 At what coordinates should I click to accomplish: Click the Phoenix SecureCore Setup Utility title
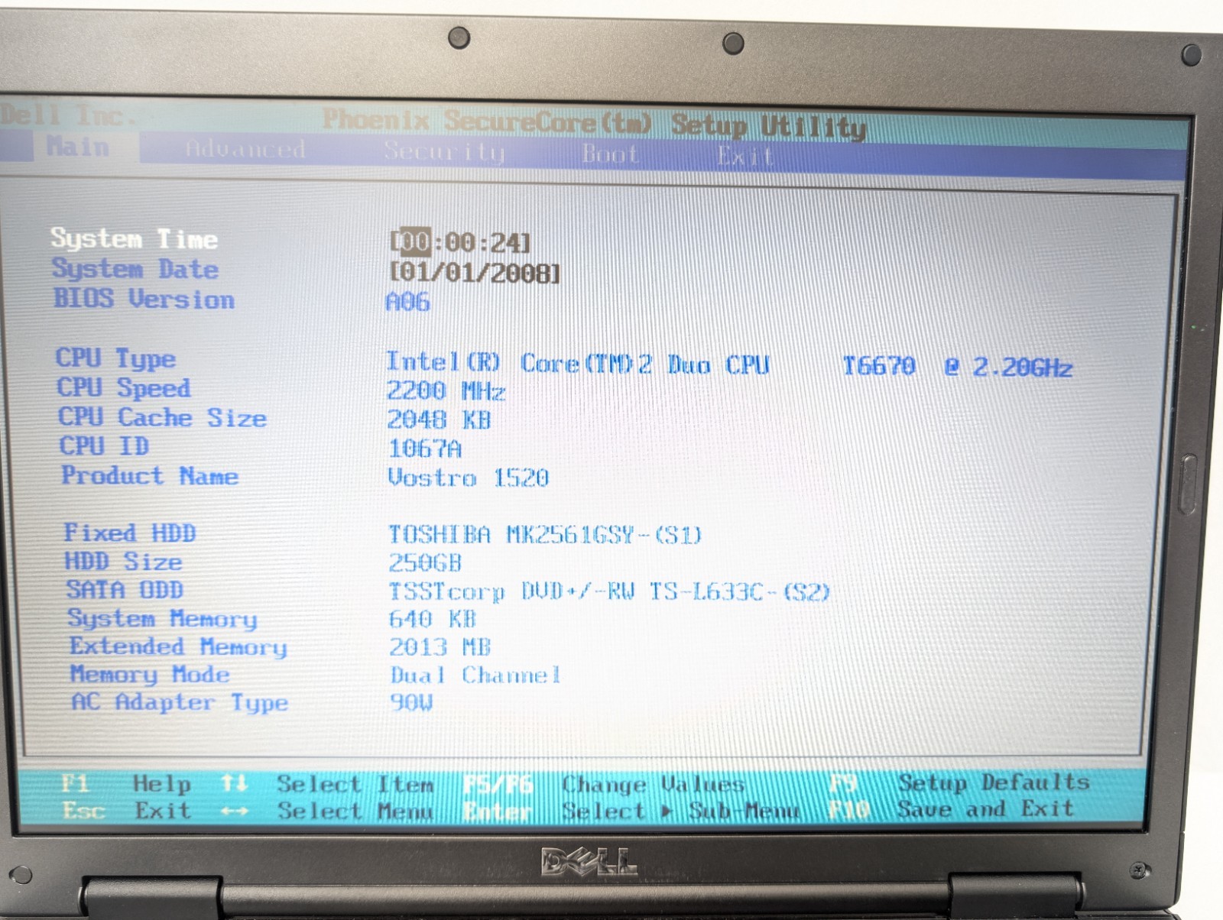(x=594, y=124)
